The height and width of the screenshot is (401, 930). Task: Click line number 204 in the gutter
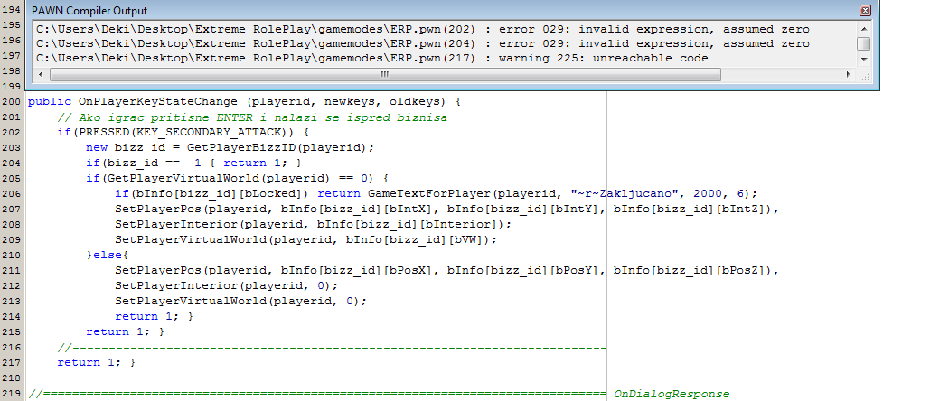click(10, 163)
